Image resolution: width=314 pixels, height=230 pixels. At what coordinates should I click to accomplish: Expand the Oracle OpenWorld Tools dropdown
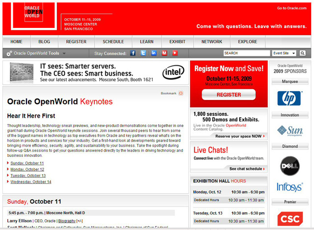point(64,53)
